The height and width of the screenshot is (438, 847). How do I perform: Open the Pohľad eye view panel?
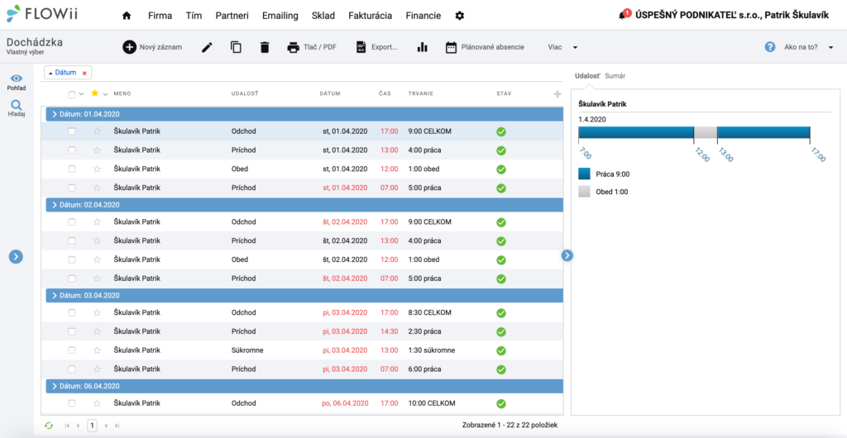(x=17, y=82)
